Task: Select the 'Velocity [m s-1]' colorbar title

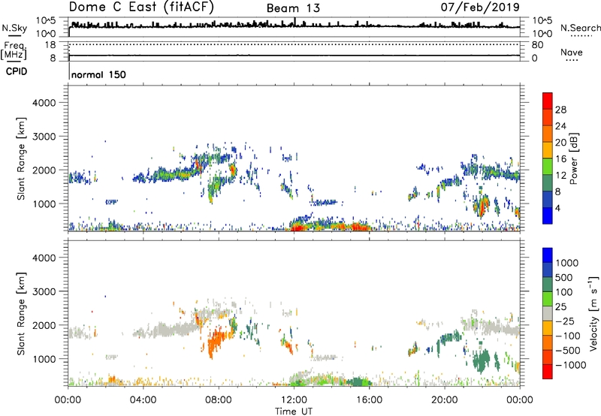Action: click(593, 313)
